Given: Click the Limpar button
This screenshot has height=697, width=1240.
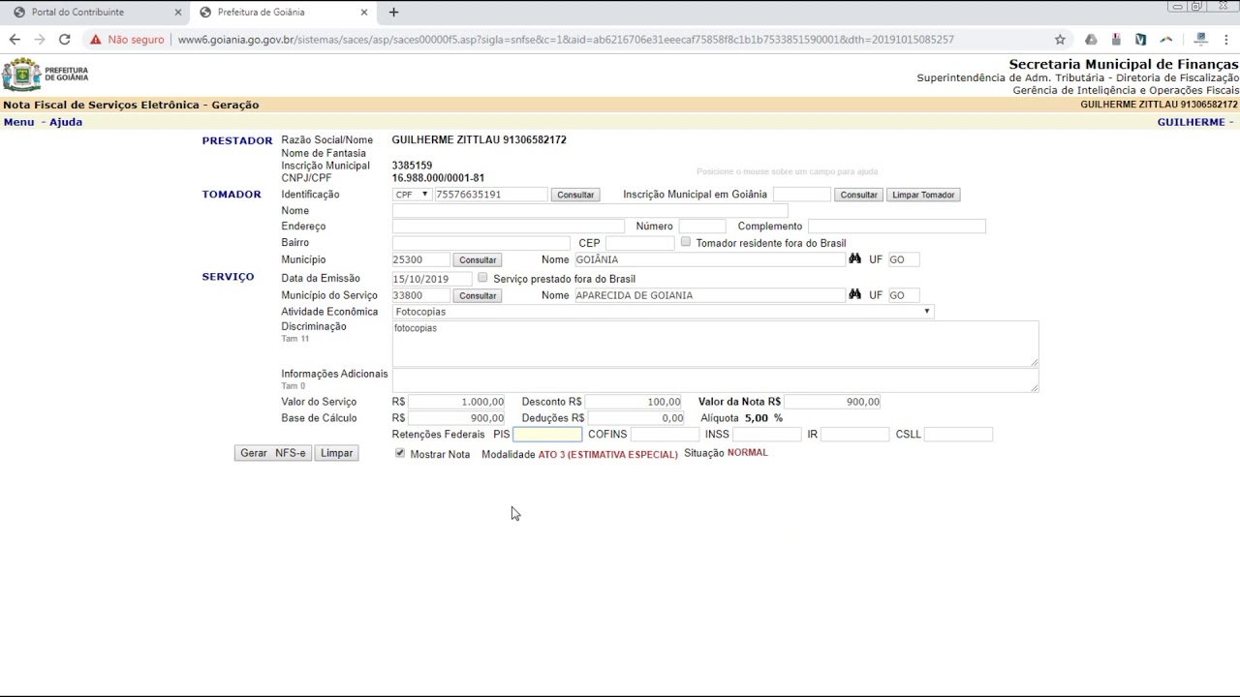Looking at the screenshot, I should click(x=336, y=453).
